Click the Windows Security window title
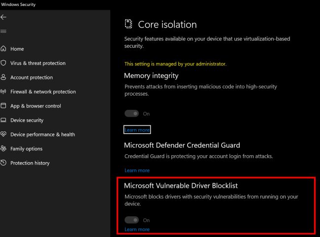The height and width of the screenshot is (237, 320). [18, 4]
